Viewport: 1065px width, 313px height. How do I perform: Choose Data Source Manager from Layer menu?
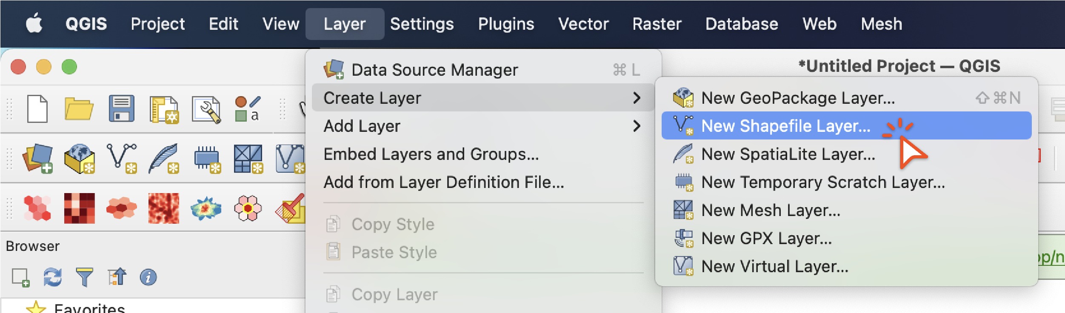(483, 70)
